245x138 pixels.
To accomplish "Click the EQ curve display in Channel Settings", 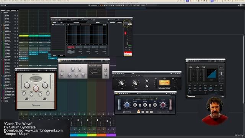I will point(87,35).
